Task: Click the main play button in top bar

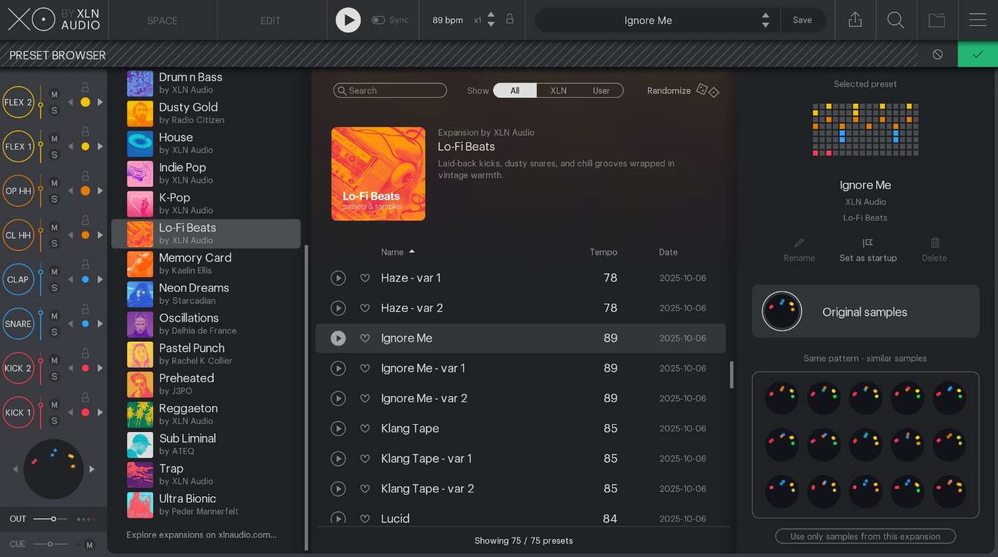Action: coord(348,20)
